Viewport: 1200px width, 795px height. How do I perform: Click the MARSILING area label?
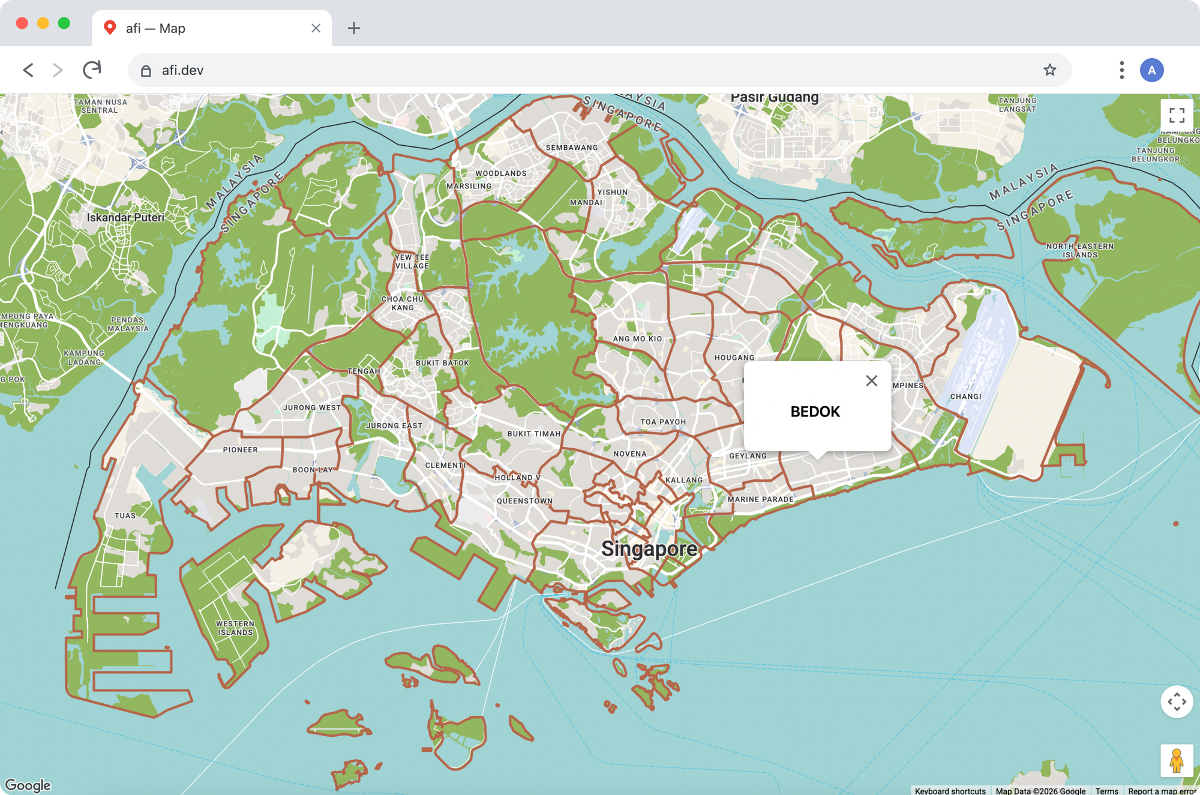click(x=469, y=186)
